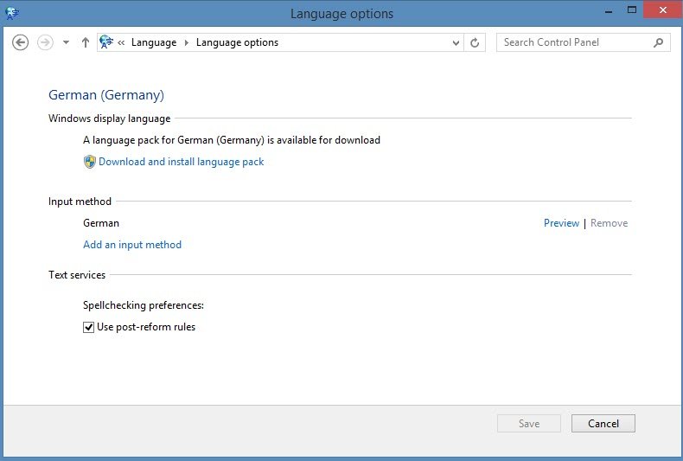
Task: Download and install language pack
Action: tap(181, 162)
